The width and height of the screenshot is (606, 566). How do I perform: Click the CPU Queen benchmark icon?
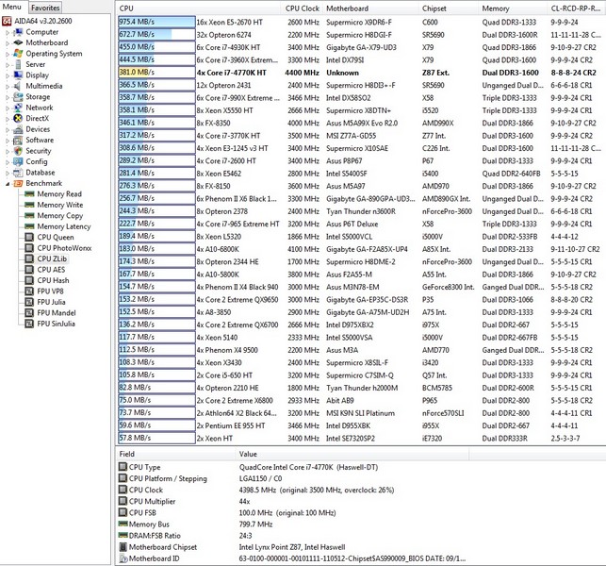click(29, 237)
